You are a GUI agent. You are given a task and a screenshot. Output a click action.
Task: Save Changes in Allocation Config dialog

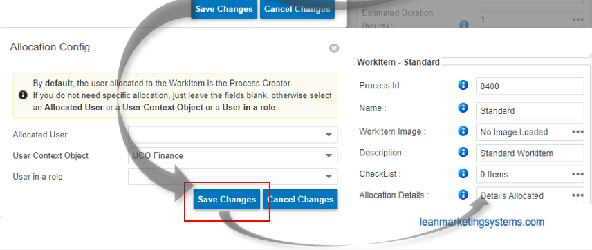227,199
